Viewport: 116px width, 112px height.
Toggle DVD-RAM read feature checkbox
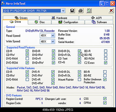pos(27,59)
